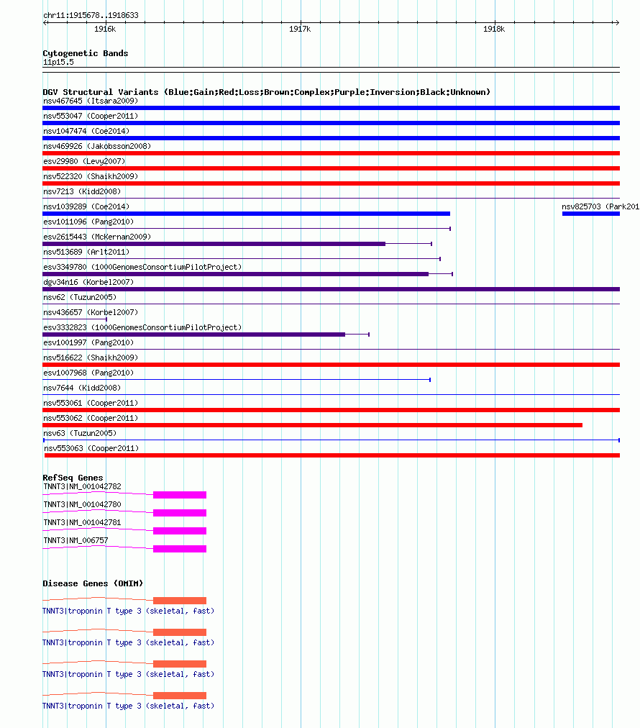This screenshot has width=640, height=728.
Task: Select the esv1011096 (Pang2010) label
Action: [88, 222]
